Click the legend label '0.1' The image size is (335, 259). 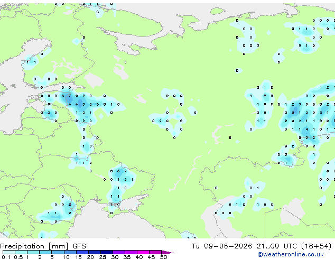(x=6, y=257)
